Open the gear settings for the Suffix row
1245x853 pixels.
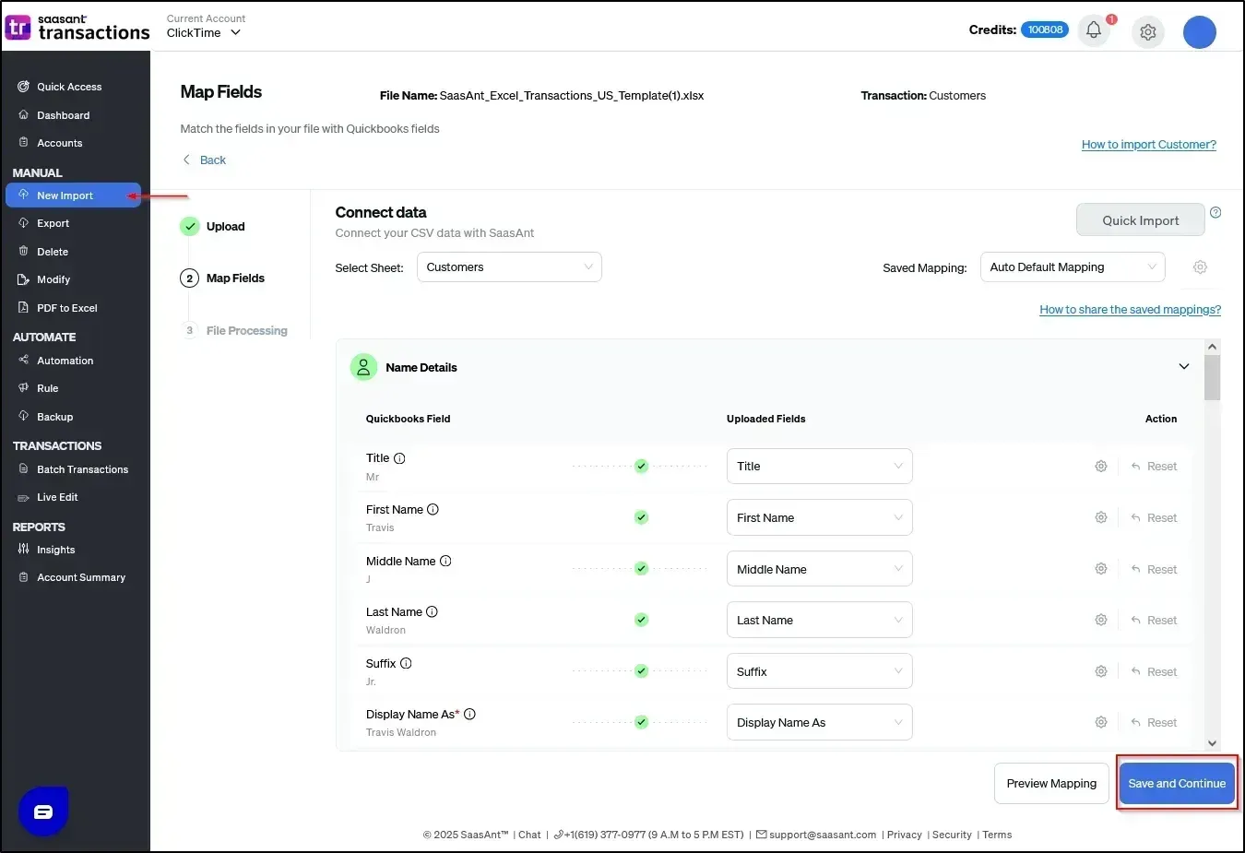(x=1101, y=672)
